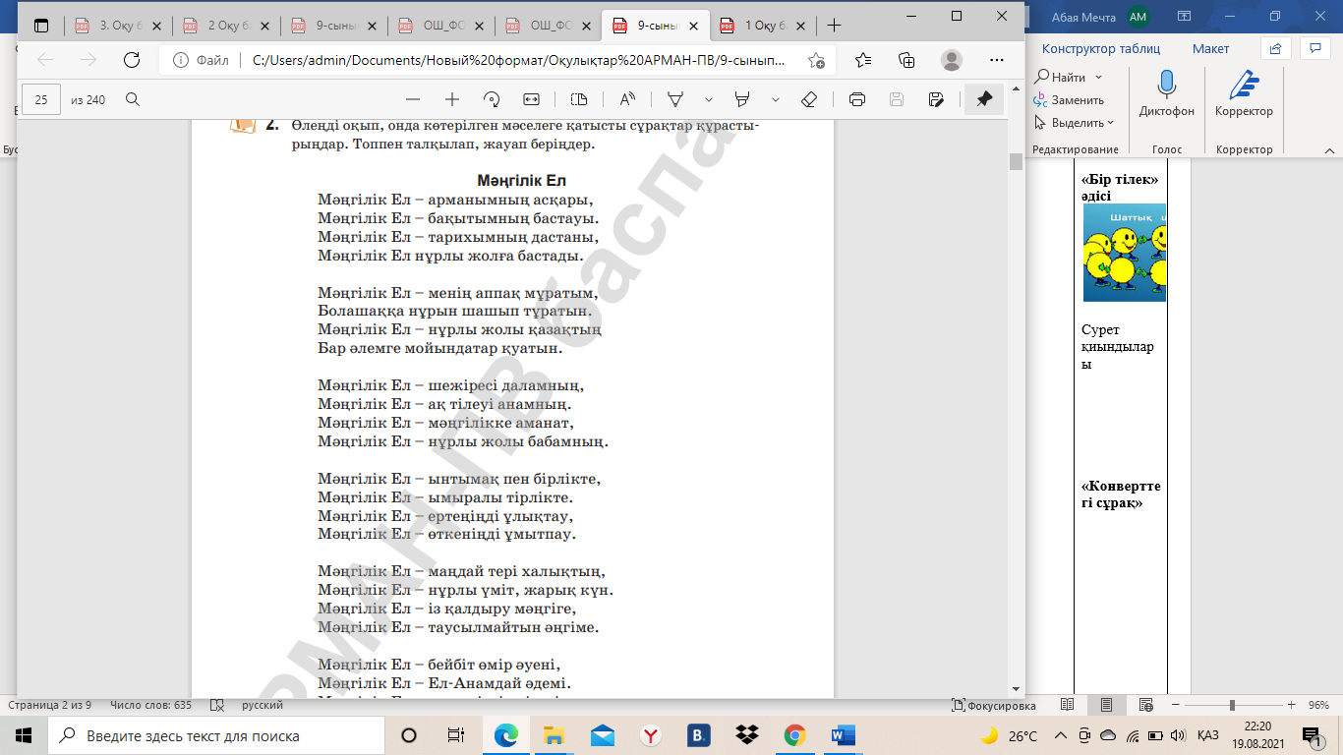Zoom out the PDF view
Viewport: 1343px width, 755px height.
click(413, 99)
